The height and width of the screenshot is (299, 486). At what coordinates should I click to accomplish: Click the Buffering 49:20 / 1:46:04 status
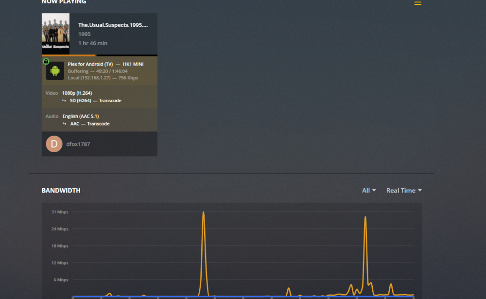(98, 71)
